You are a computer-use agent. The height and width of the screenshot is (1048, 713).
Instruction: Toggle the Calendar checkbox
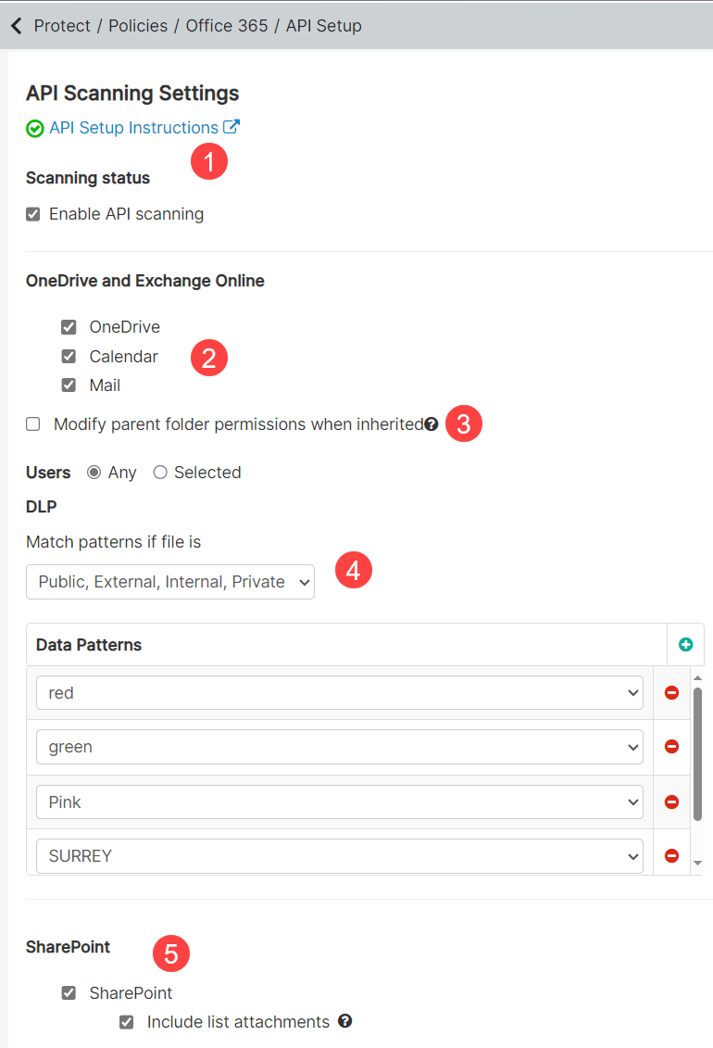[69, 356]
